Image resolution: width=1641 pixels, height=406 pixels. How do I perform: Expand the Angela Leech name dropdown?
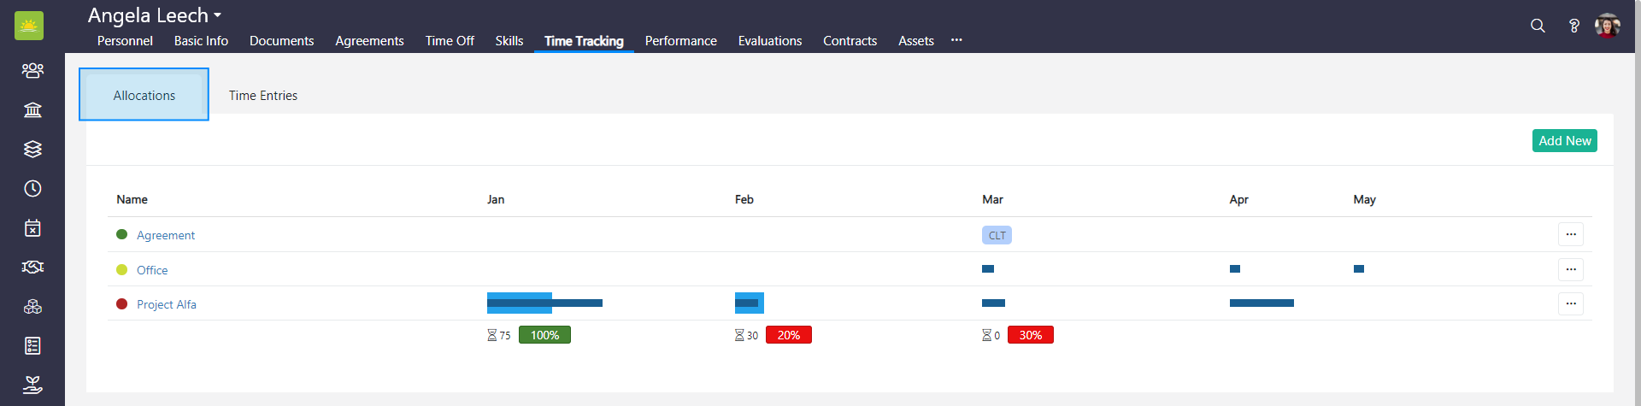(155, 15)
